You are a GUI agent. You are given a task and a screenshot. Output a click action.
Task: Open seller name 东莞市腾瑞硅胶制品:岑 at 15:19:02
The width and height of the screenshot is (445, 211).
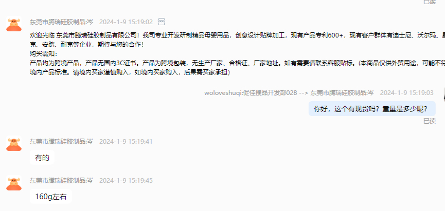tap(62, 22)
